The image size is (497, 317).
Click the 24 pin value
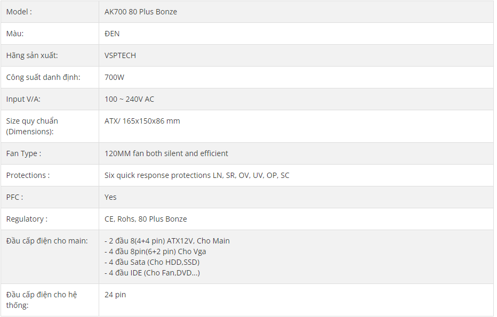click(115, 295)
